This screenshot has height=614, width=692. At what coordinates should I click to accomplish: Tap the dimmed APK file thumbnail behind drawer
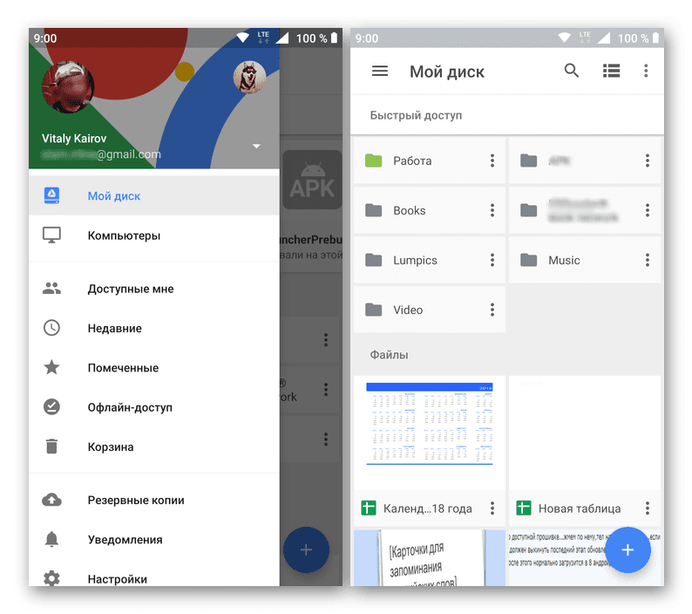[312, 180]
